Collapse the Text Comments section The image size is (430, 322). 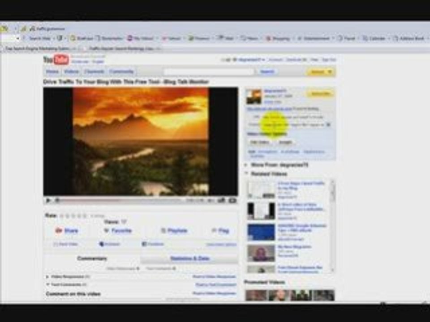point(48,284)
